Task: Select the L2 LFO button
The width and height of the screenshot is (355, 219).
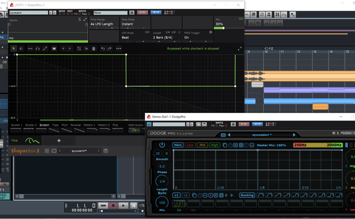Action: [x=185, y=195]
